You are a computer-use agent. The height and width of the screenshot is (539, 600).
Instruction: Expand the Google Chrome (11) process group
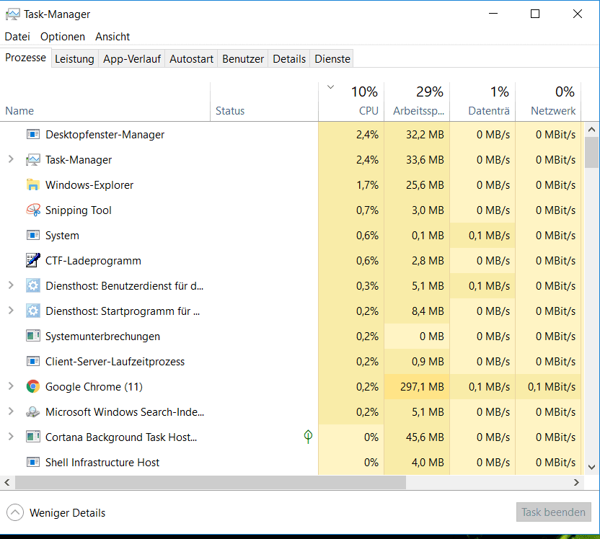pos(11,386)
